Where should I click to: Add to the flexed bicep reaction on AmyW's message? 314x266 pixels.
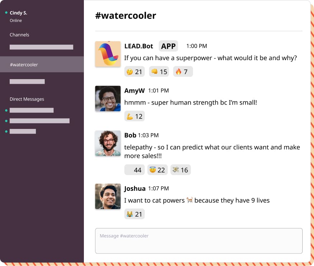click(134, 116)
